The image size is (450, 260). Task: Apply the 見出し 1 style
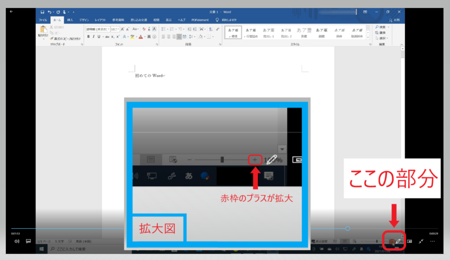pos(268,32)
